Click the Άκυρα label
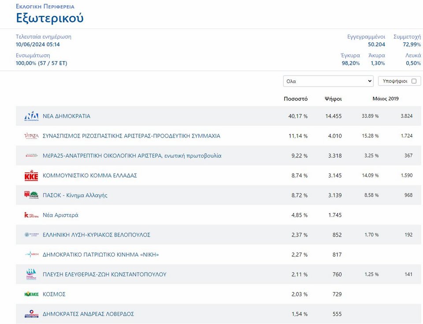The image size is (423, 324). point(377,55)
